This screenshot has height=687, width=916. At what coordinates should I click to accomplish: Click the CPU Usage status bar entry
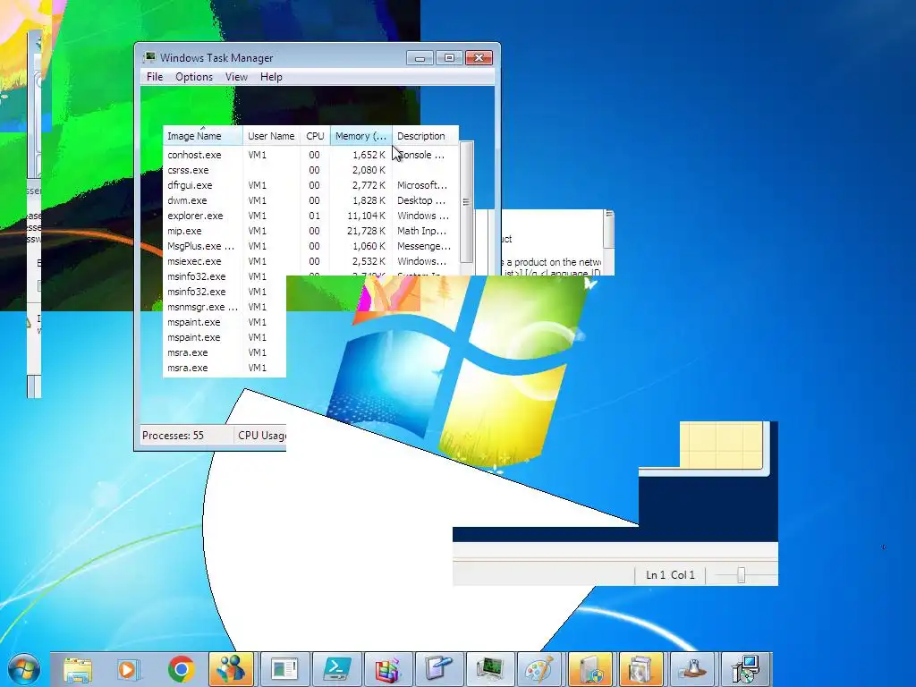tap(262, 436)
